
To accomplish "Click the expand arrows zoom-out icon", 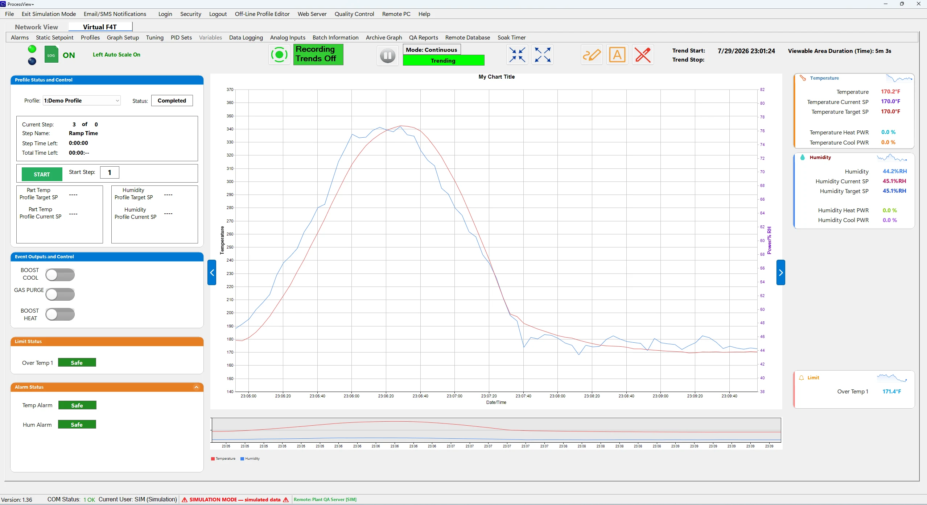I will 543,55.
